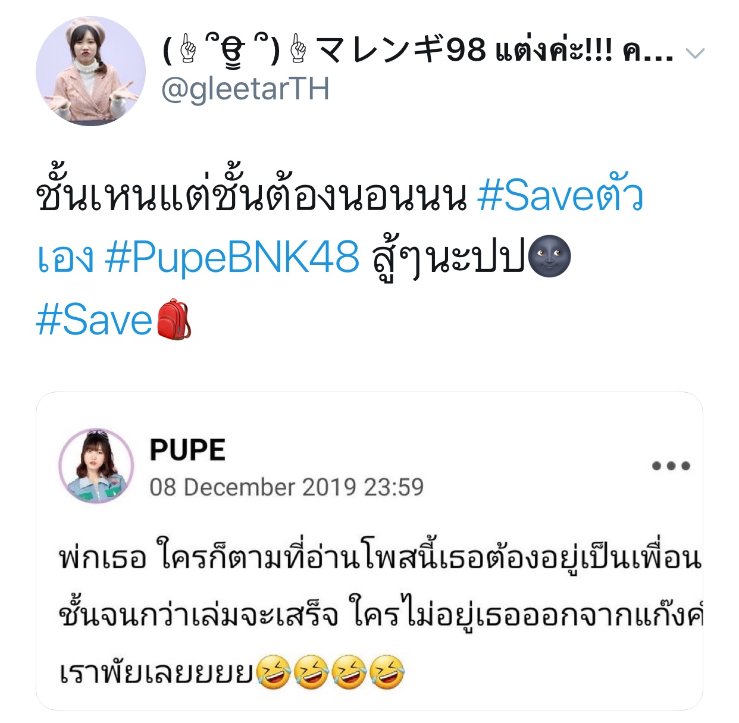This screenshot has height=723, width=739.
Task: Click the last laughing emoji in post
Action: pyautogui.click(x=387, y=672)
